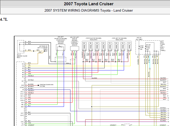This screenshot has width=170, height=126.
Task: Click the 'CRANKSHAFT POSITION SENSOR' label
Action: point(61,42)
